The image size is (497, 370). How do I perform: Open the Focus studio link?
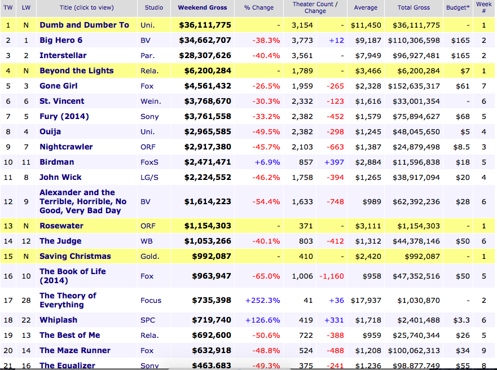151,300
